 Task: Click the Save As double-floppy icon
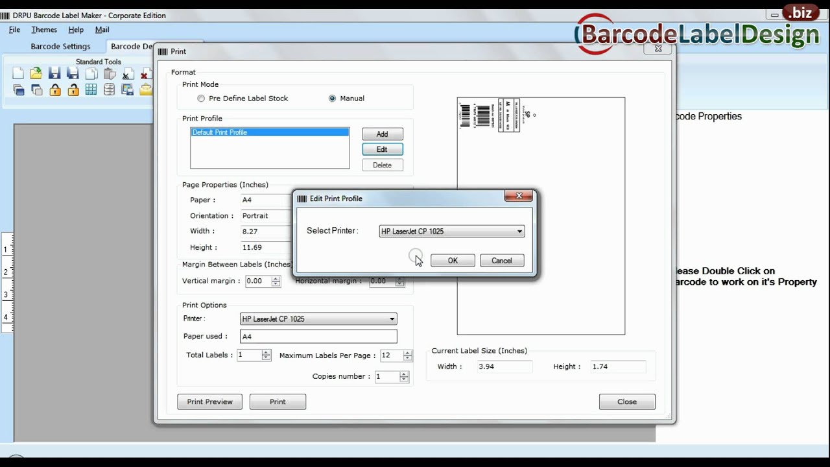tap(73, 73)
